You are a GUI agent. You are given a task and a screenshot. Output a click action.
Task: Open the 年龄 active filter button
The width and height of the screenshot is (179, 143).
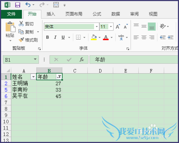click(x=59, y=77)
